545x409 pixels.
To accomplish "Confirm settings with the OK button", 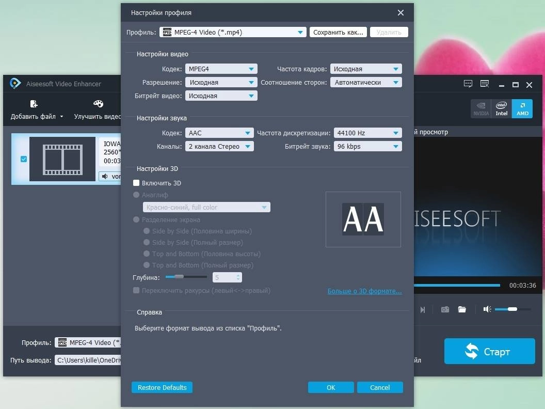I will (331, 387).
